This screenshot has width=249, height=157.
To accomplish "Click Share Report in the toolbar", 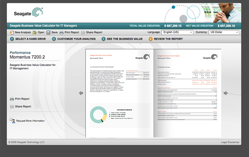I will tap(94, 32).
